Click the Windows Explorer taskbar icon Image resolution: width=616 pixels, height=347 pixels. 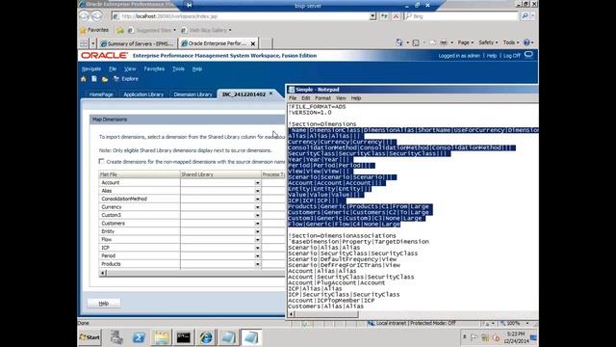pyautogui.click(x=161, y=337)
